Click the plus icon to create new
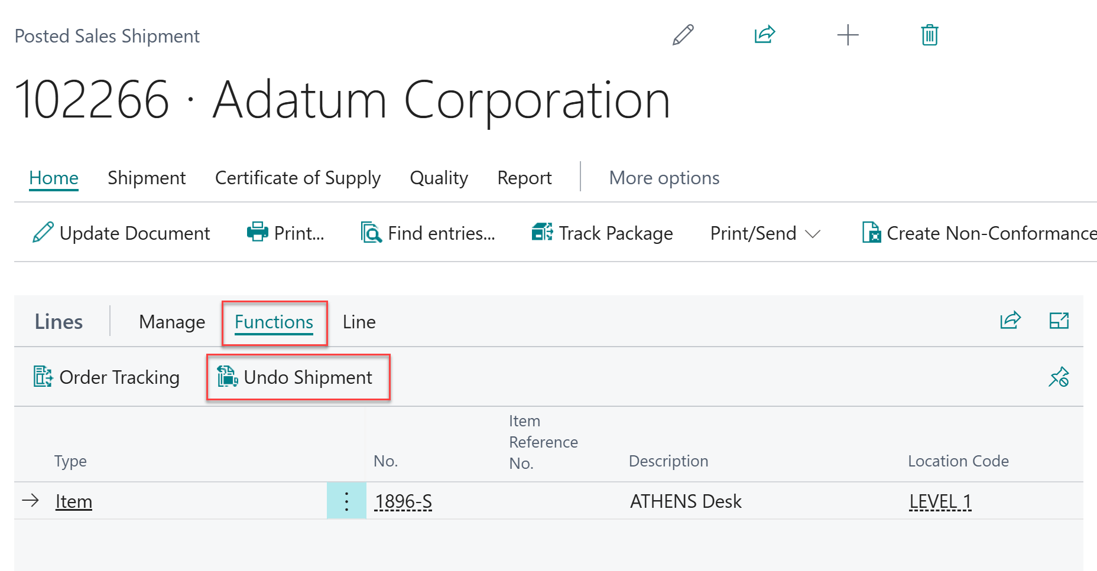 tap(848, 35)
